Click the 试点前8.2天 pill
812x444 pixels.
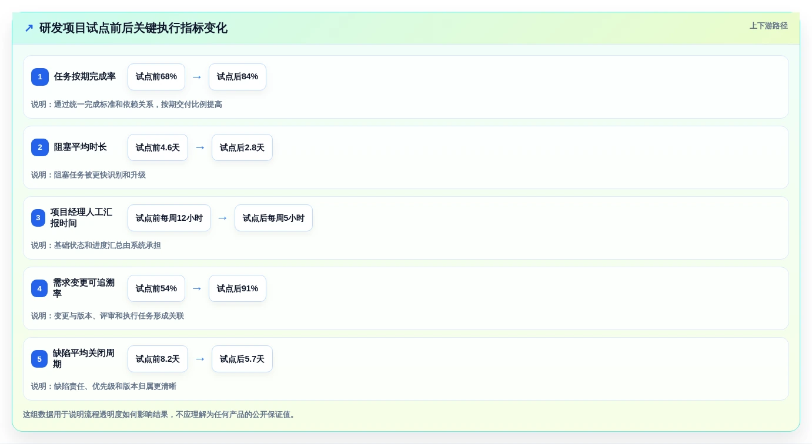(158, 359)
